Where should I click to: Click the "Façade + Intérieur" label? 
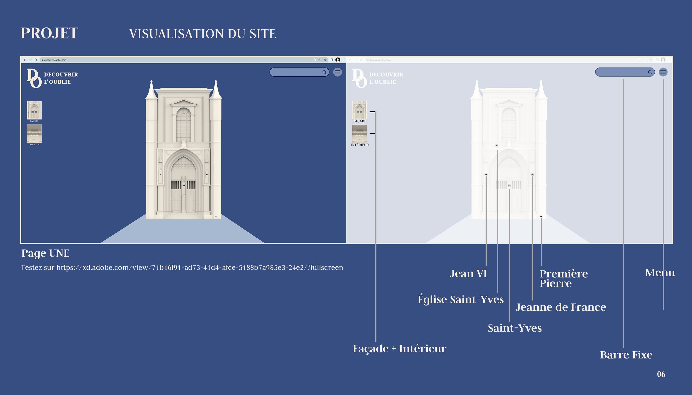(x=399, y=349)
